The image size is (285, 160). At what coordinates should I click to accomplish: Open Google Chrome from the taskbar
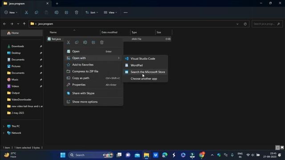point(202,155)
